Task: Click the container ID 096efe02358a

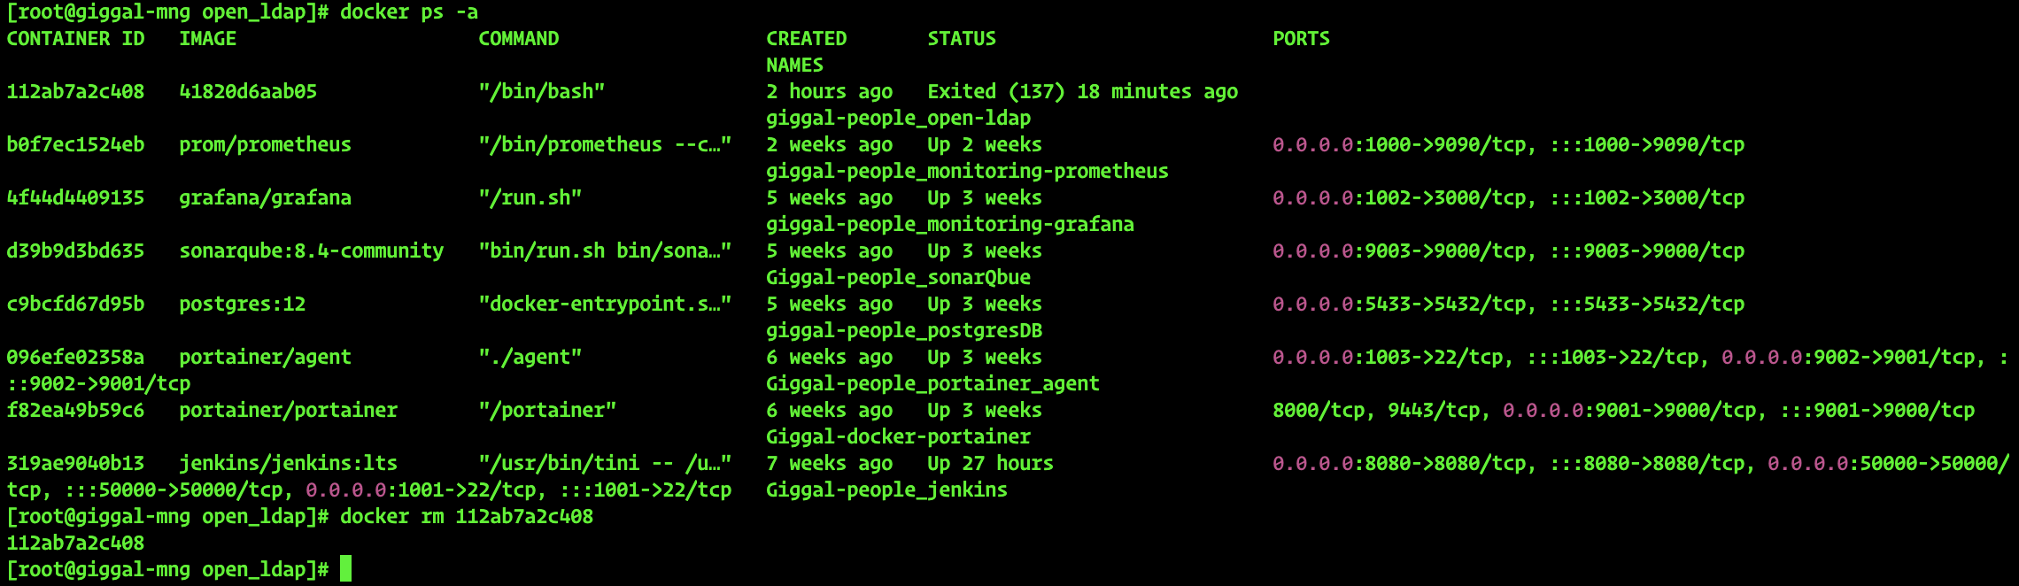Action: click(x=75, y=358)
